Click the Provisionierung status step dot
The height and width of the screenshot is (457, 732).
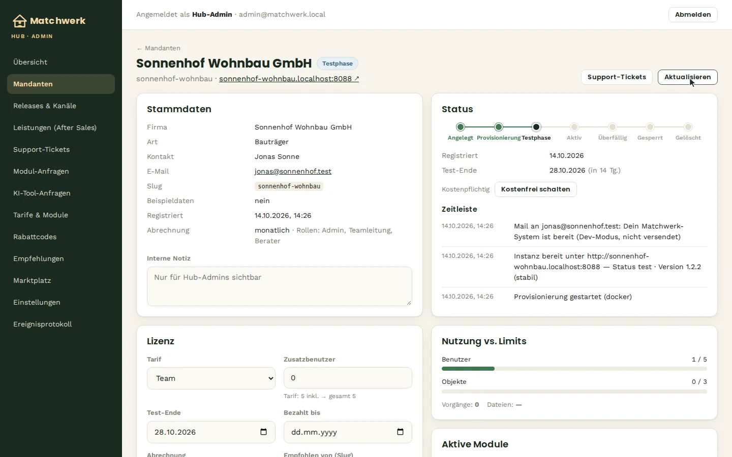pos(499,127)
